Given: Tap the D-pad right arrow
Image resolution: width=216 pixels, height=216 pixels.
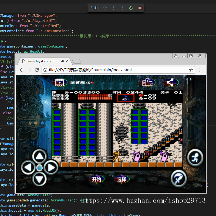Looking at the screenshot, I should [x=51, y=168].
